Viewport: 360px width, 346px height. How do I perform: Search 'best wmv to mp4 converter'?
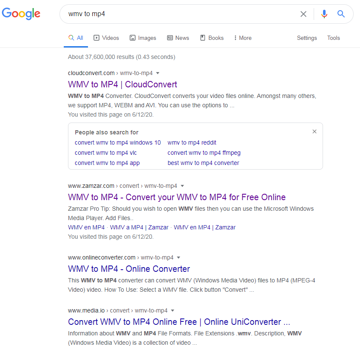coord(204,163)
